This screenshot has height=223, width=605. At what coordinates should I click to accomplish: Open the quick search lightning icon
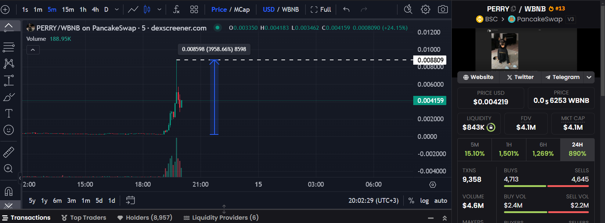point(408,10)
